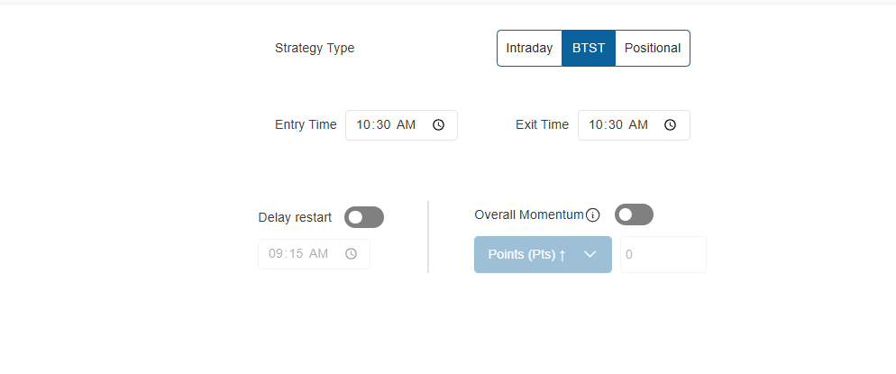Click the 15 minutes in Delay restart time

pyautogui.click(x=294, y=254)
